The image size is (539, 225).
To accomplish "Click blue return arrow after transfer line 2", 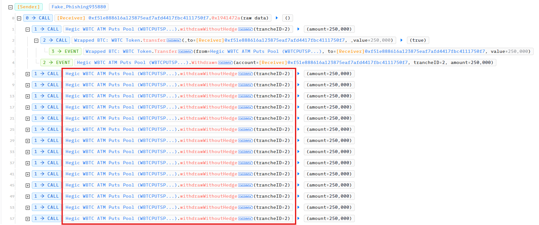I will [x=401, y=40].
